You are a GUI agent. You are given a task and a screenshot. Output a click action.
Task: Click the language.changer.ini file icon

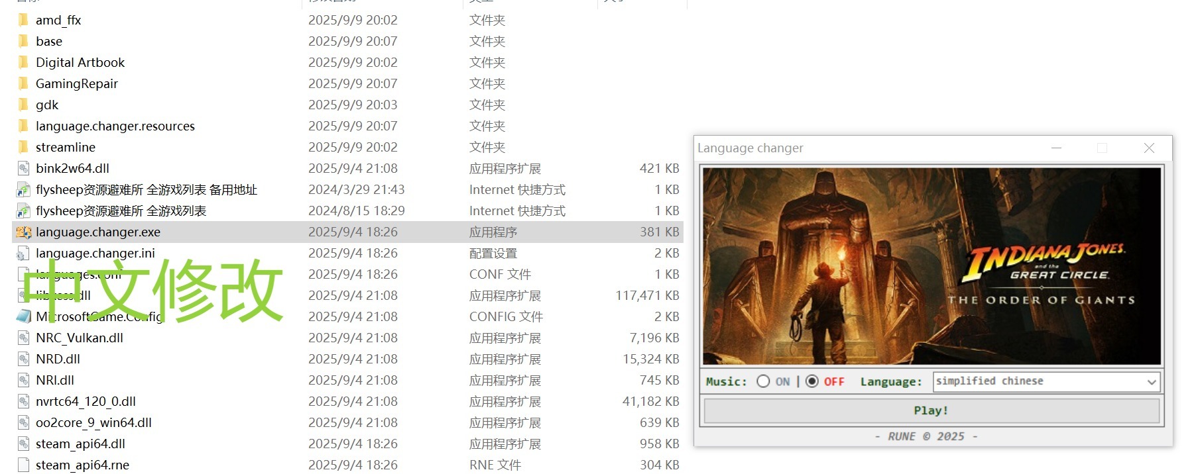point(24,254)
